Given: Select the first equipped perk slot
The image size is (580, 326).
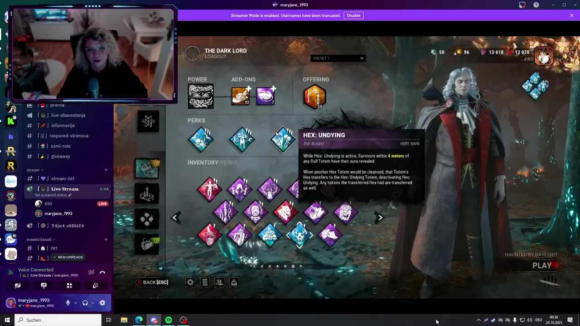Looking at the screenshot, I should click(201, 139).
